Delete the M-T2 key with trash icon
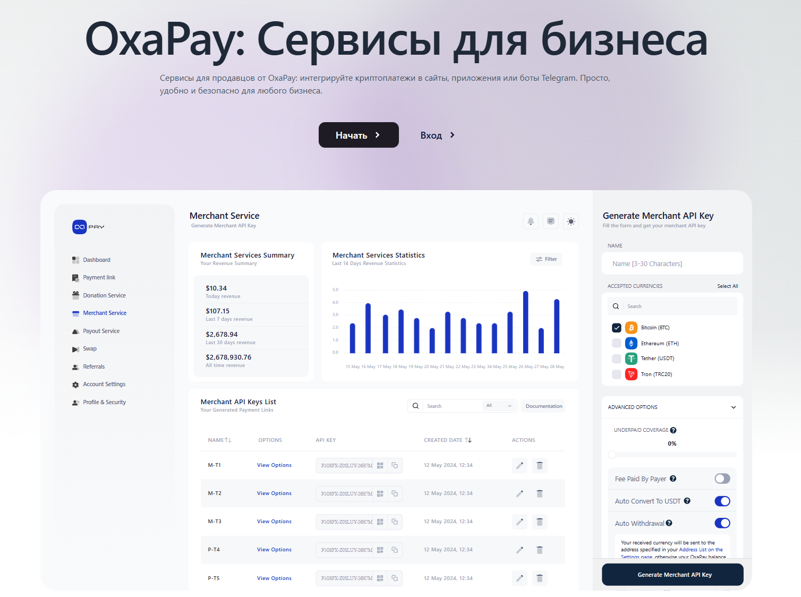Screen dimensions: 801x597 tap(540, 493)
